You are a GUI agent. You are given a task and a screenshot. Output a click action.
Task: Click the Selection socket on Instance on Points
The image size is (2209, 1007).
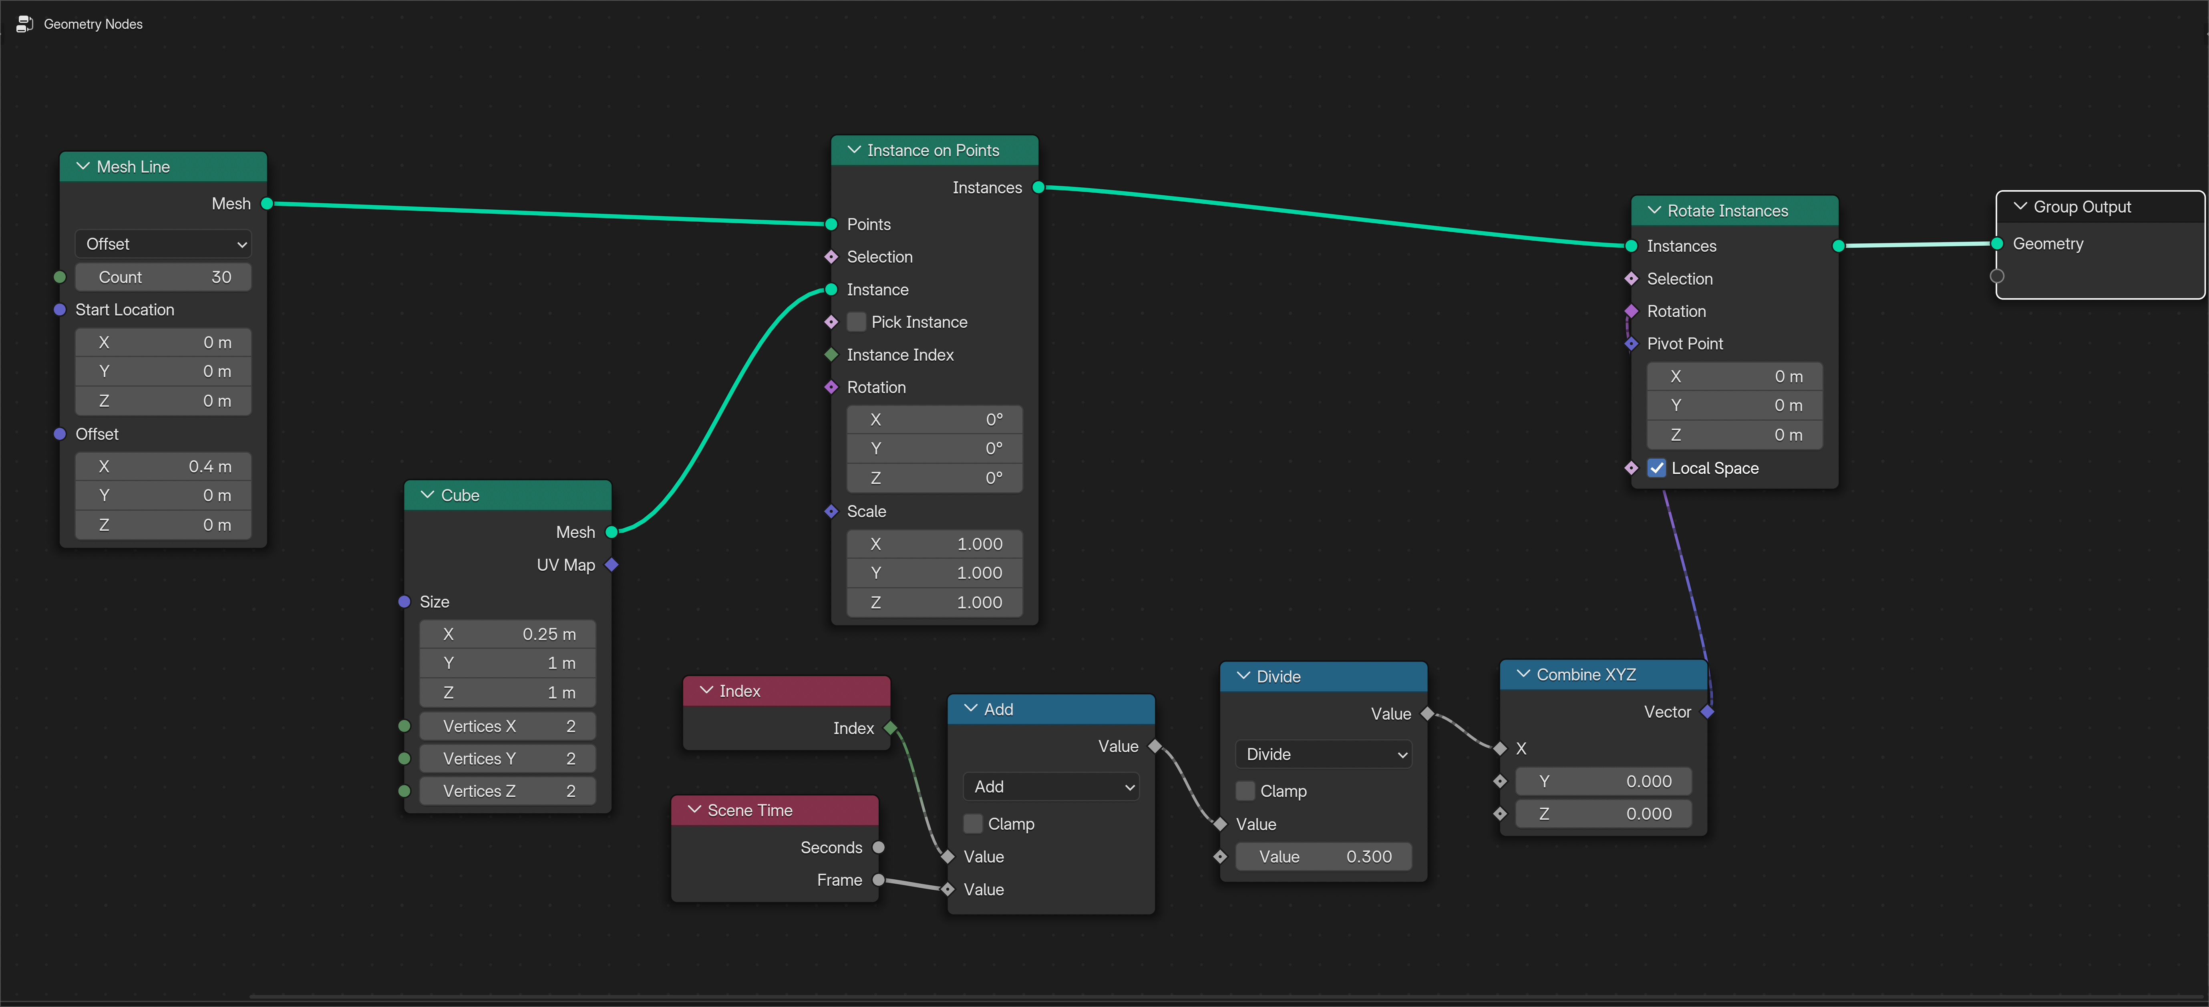(831, 257)
